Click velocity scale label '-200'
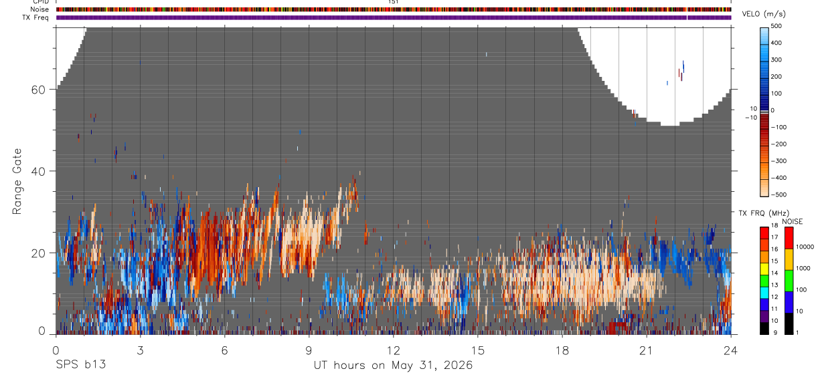Image resolution: width=822 pixels, height=379 pixels. 777,144
